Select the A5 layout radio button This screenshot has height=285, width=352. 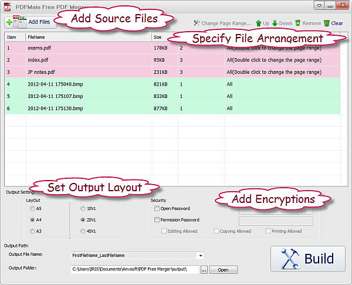[x=33, y=208]
